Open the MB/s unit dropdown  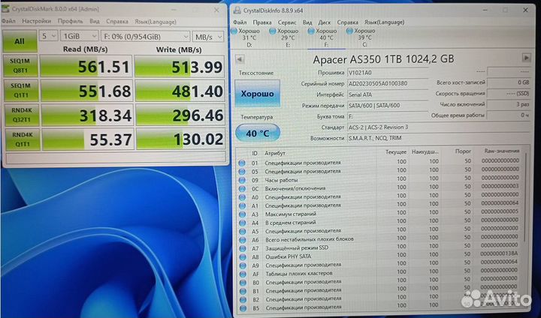208,37
